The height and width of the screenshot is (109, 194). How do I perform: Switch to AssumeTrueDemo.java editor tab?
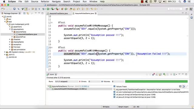59,13
